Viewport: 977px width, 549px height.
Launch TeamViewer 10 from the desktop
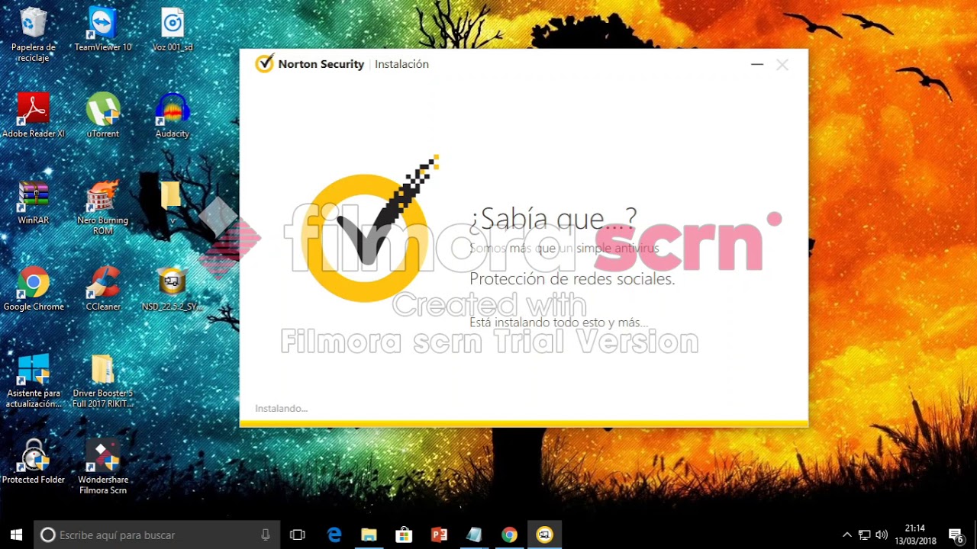tap(103, 30)
